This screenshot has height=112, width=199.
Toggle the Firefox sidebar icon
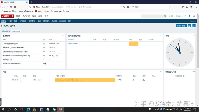pos(187,7)
